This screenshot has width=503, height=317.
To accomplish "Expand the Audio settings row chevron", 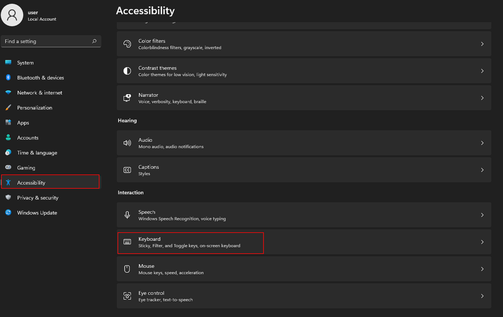I will pos(482,142).
